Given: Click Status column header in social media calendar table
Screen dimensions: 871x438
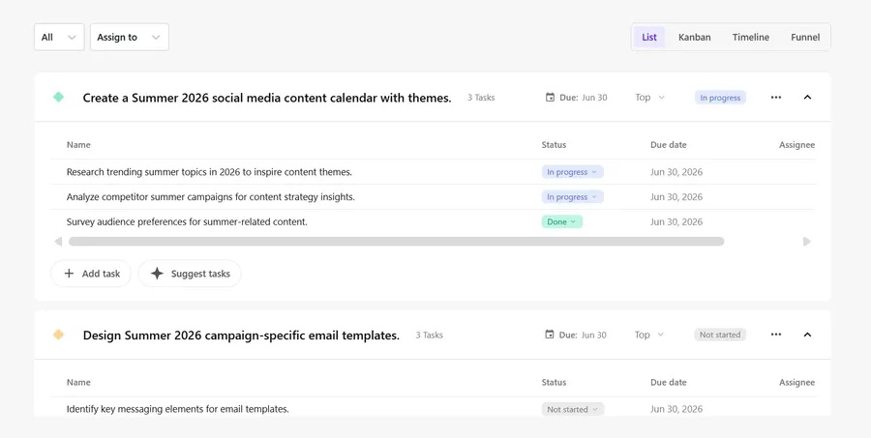Looking at the screenshot, I should (x=554, y=145).
